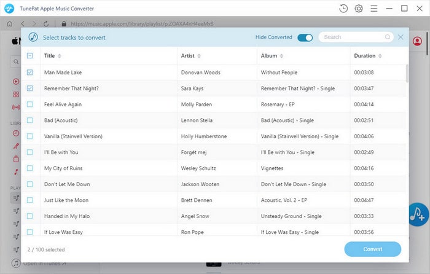The height and width of the screenshot is (274, 430).
Task: Open conversion history clock icon
Action: coord(343,9)
